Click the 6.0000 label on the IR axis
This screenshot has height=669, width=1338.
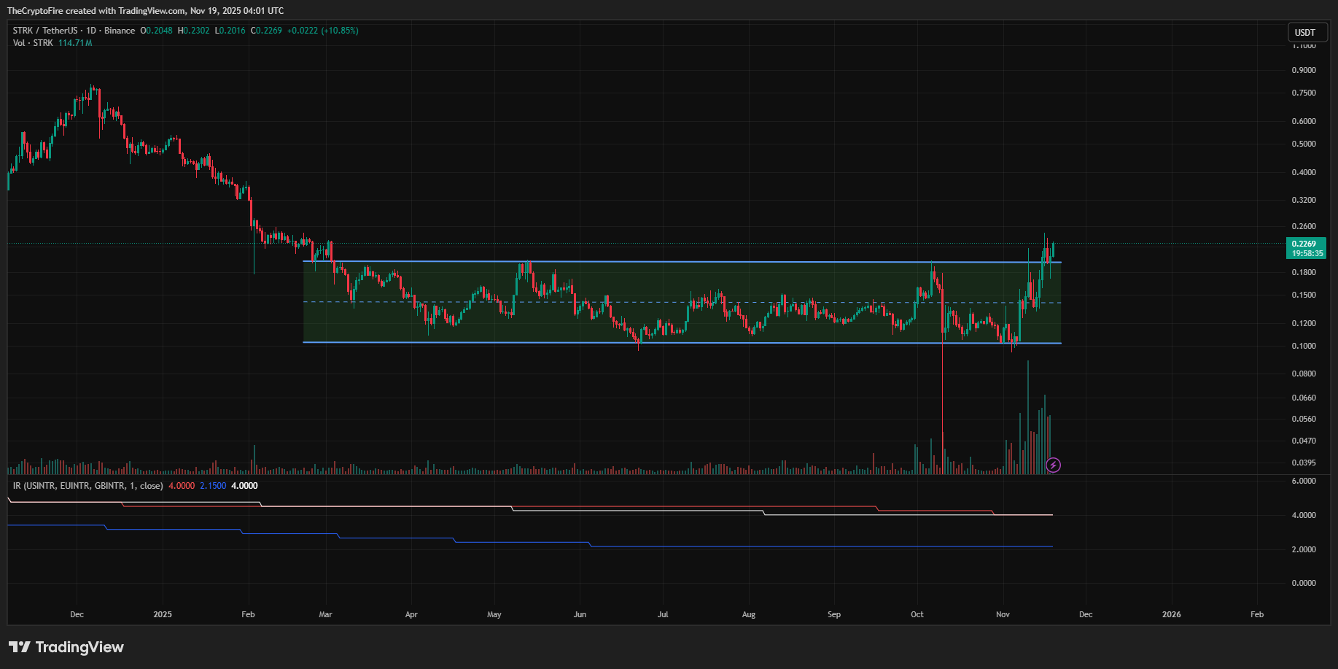tap(1304, 481)
